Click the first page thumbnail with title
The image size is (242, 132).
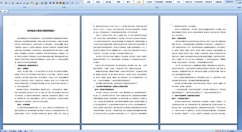coord(42,69)
